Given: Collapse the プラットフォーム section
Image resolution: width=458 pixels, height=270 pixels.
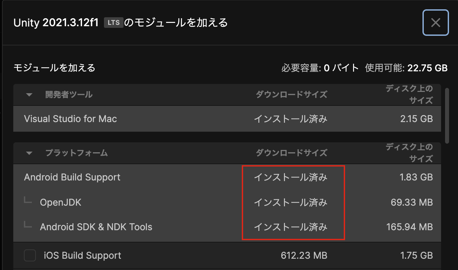Looking at the screenshot, I should (29, 153).
